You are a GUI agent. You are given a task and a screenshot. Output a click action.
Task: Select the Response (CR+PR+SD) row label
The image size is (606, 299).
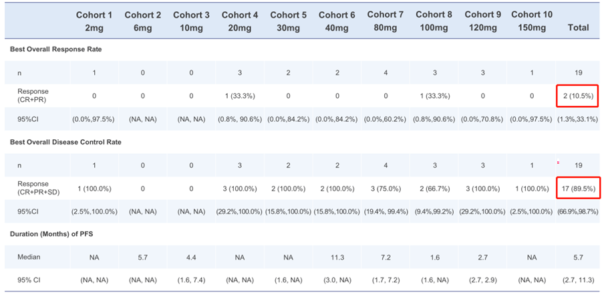[33, 188]
